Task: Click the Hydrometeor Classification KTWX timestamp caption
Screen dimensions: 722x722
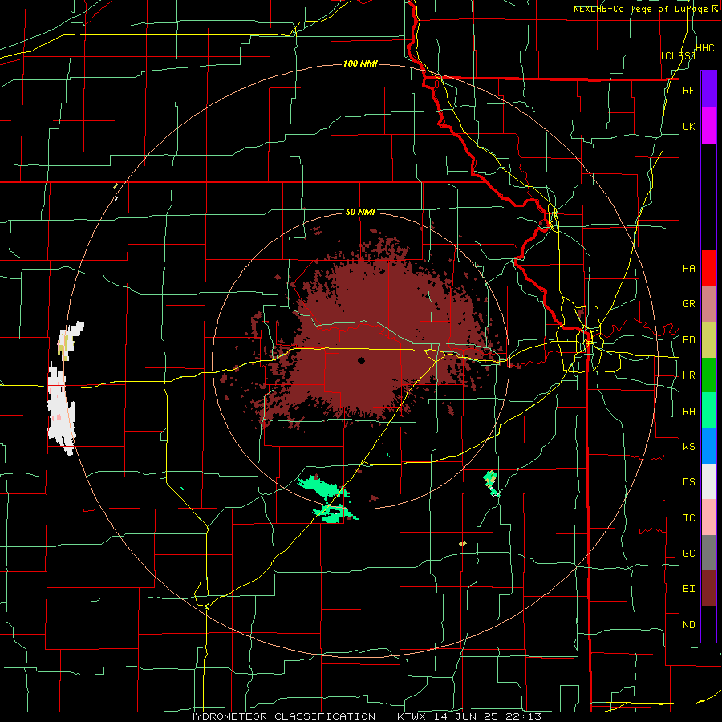Action: pos(365,716)
